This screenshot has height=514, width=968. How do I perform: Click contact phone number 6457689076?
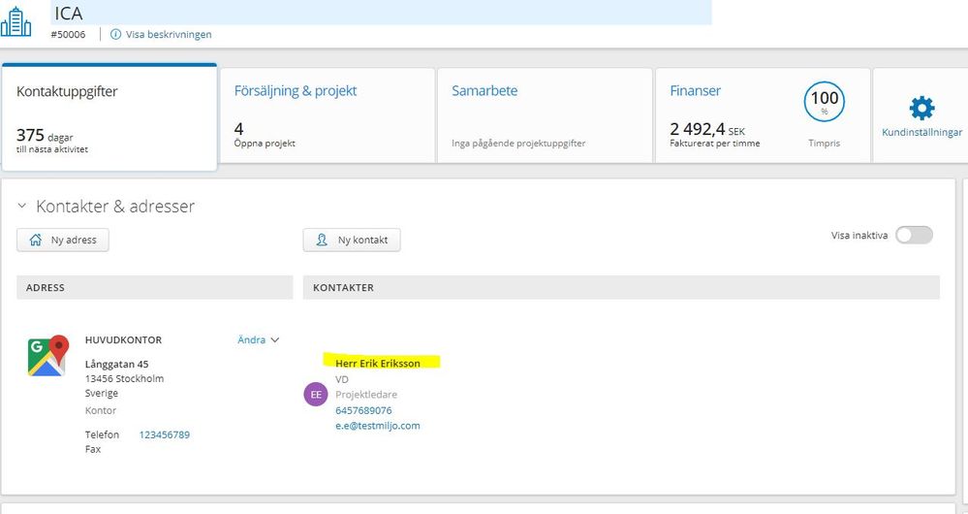(363, 411)
